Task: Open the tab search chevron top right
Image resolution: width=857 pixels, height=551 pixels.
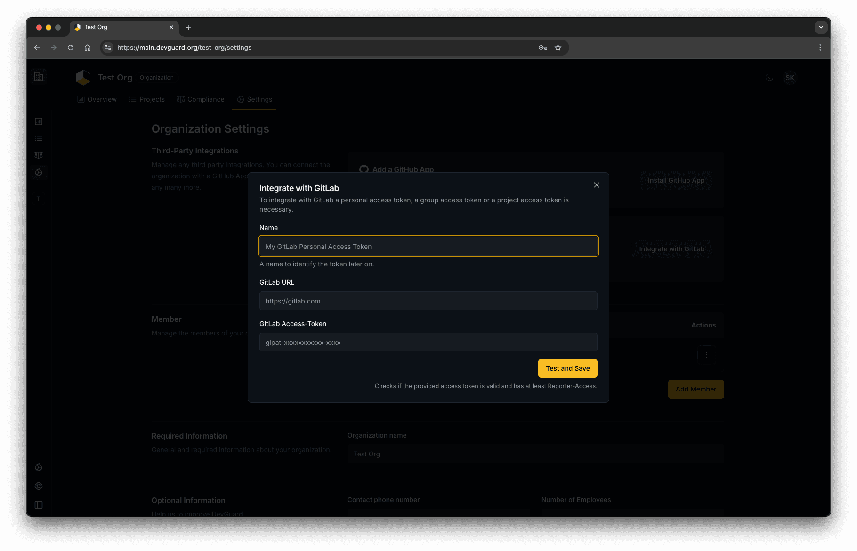Action: pyautogui.click(x=821, y=27)
